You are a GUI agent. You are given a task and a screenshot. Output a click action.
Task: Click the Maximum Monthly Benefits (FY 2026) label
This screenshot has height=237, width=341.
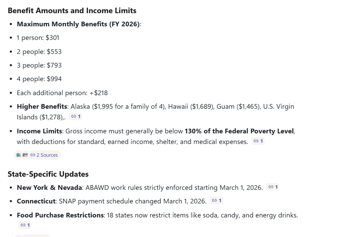[x=78, y=24]
